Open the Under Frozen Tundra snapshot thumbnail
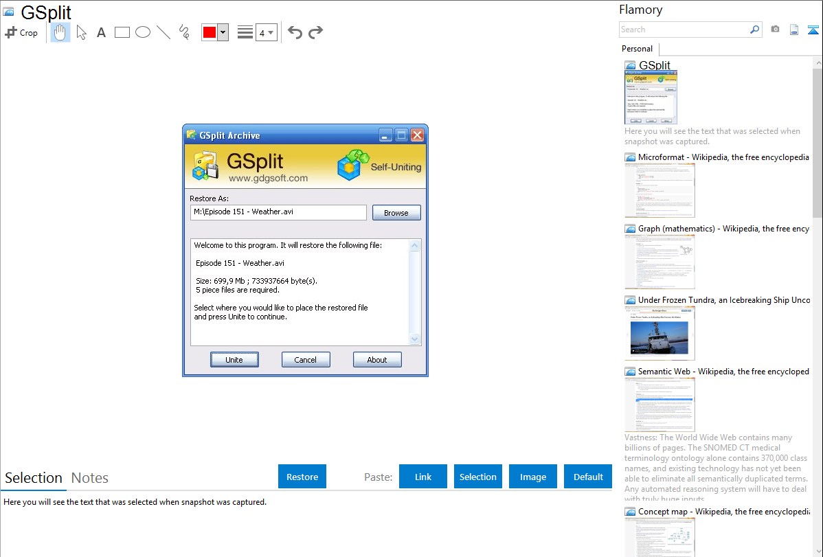 (x=659, y=333)
